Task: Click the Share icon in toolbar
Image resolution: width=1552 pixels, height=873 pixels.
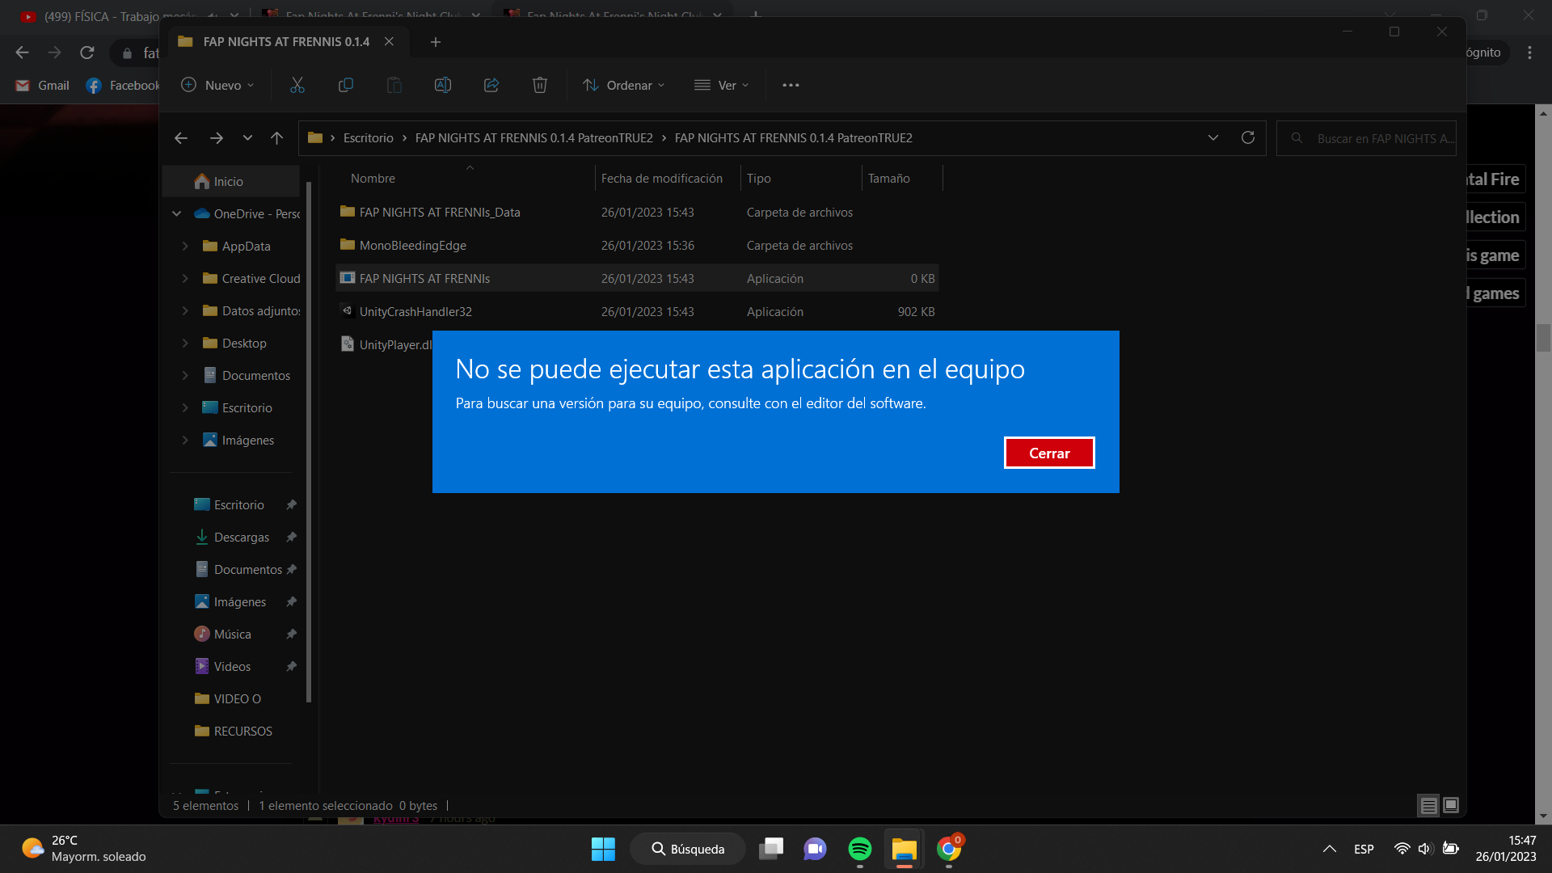Action: pos(491,85)
